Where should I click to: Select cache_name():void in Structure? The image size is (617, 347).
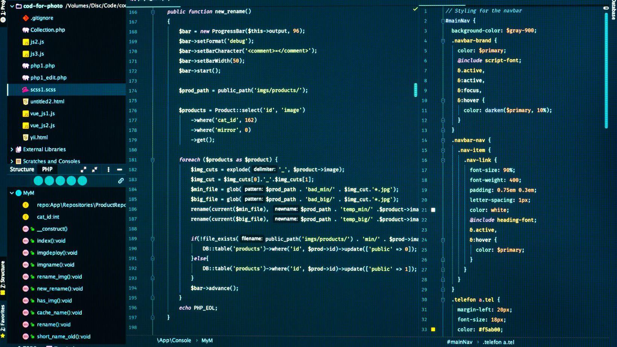[59, 313]
